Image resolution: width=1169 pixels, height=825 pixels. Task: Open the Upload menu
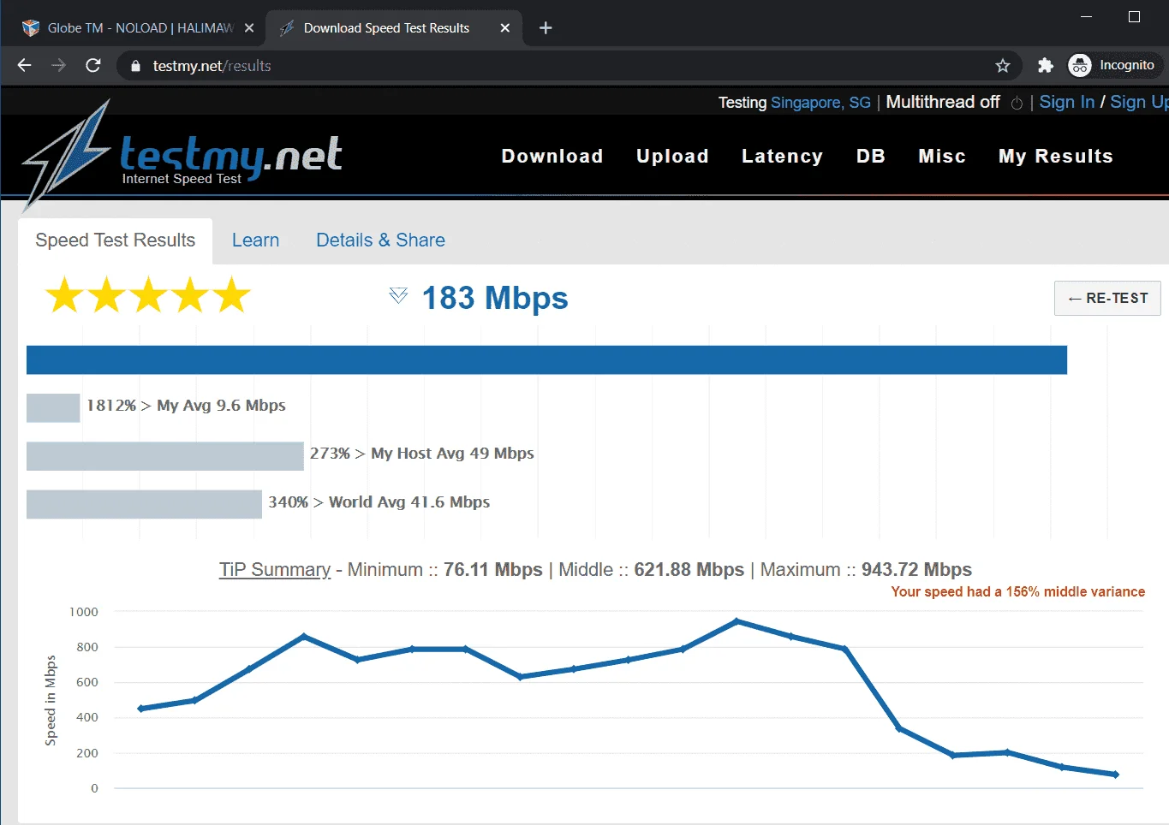[x=672, y=156]
